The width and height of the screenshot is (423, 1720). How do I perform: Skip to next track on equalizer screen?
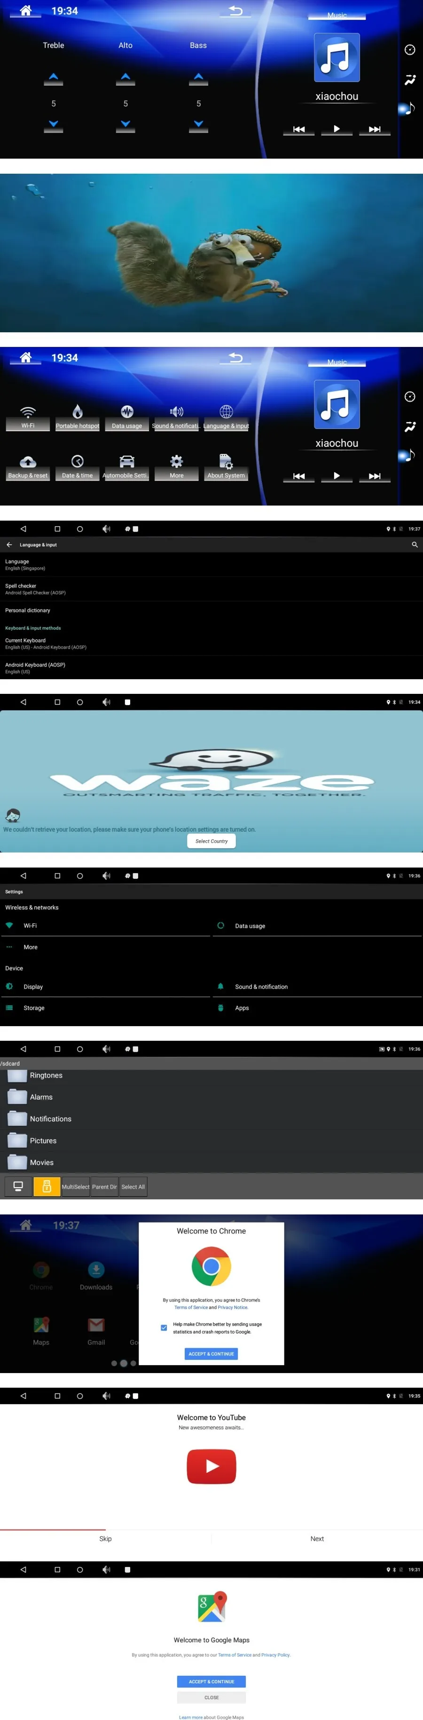point(374,129)
